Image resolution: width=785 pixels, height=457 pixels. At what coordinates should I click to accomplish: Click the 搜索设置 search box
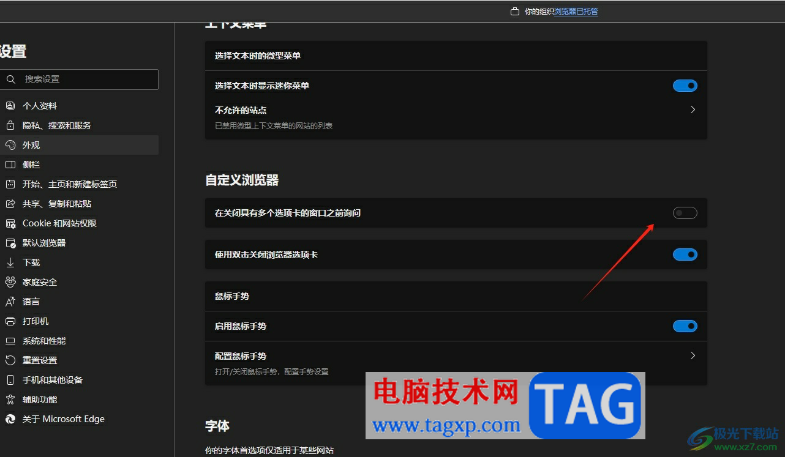(80, 79)
